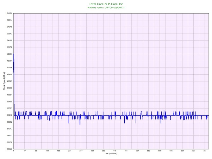Click the 737 time axis tick label

[x=194, y=151]
